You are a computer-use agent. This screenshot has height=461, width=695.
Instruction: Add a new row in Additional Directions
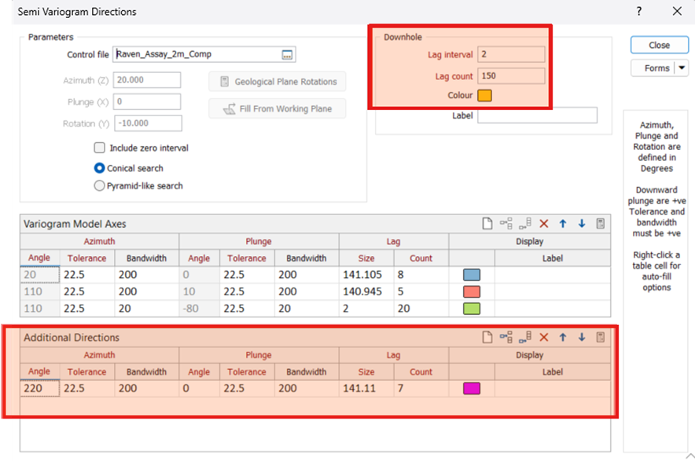click(x=487, y=337)
